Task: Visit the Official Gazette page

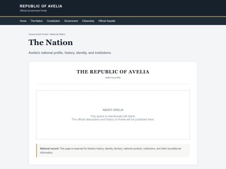Action: pyautogui.click(x=107, y=21)
